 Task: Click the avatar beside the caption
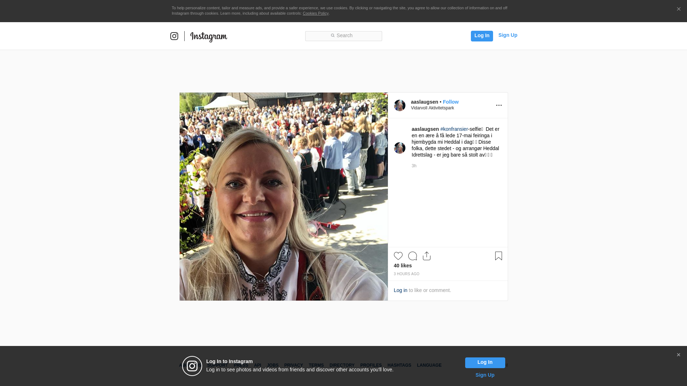(x=400, y=148)
